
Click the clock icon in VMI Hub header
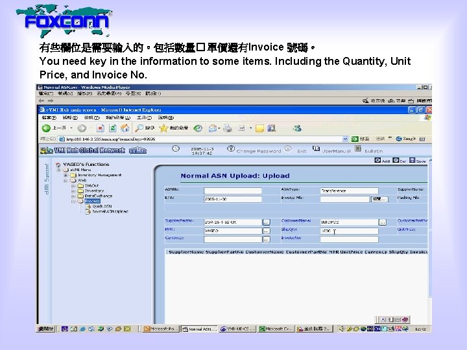tap(176, 148)
